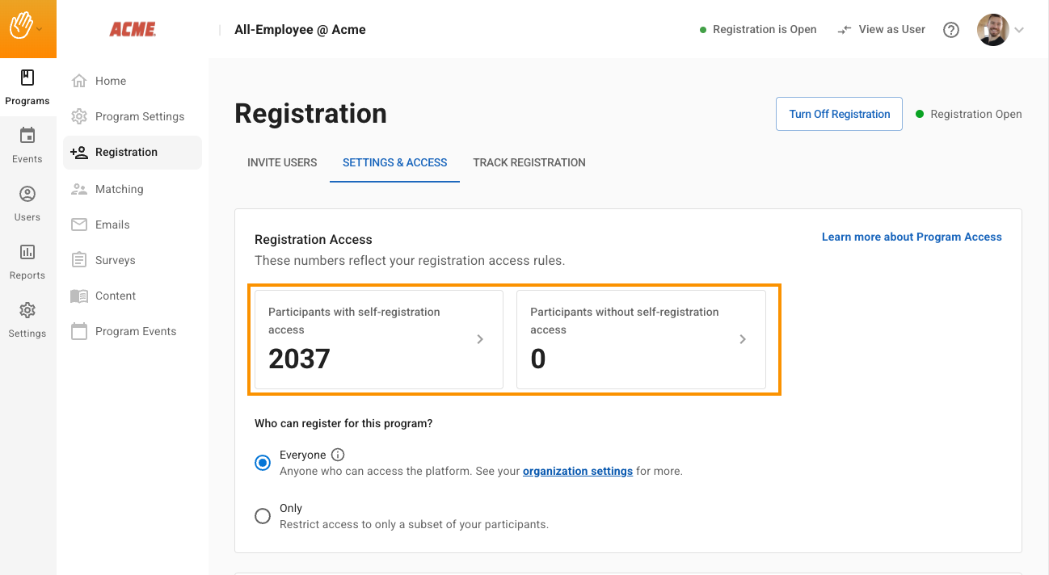Open the Reports chart icon

pyautogui.click(x=27, y=252)
